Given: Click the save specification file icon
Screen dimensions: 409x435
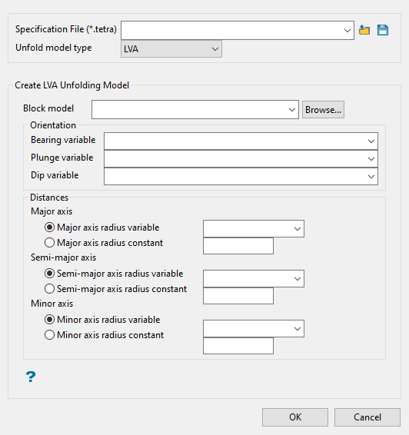Looking at the screenshot, I should [383, 30].
